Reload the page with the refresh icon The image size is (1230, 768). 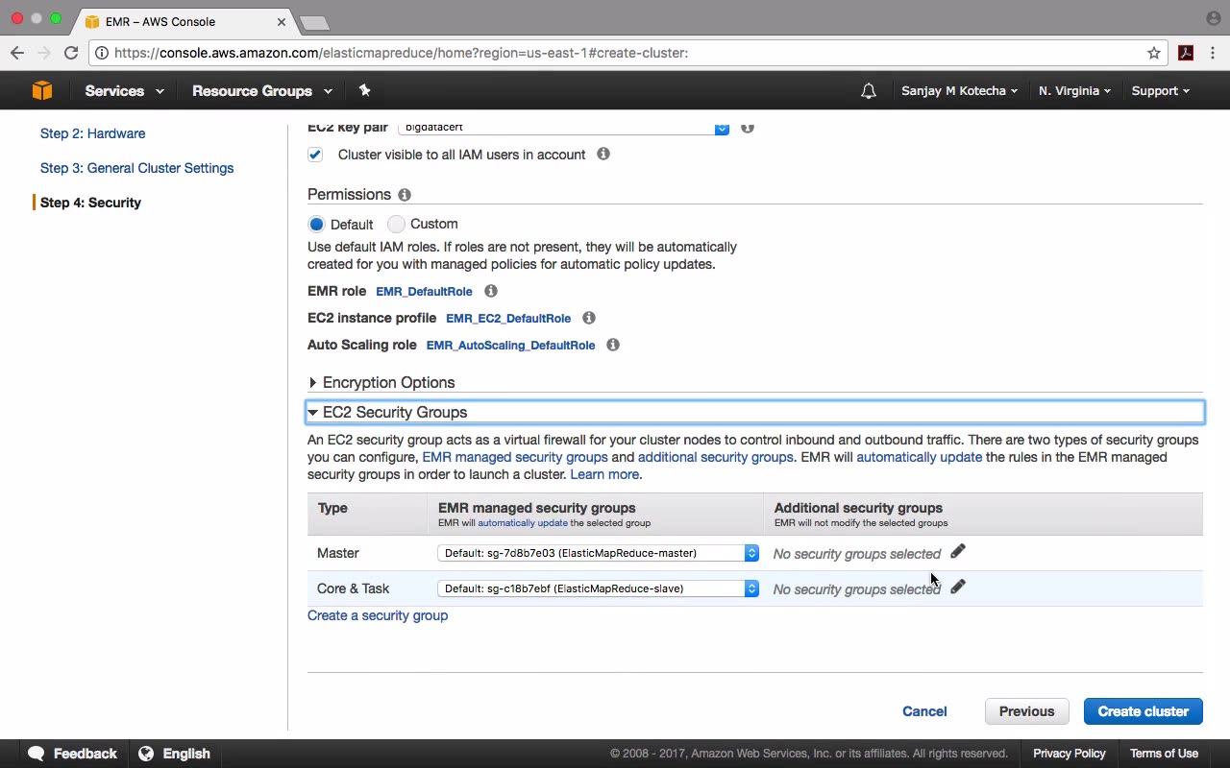[71, 53]
